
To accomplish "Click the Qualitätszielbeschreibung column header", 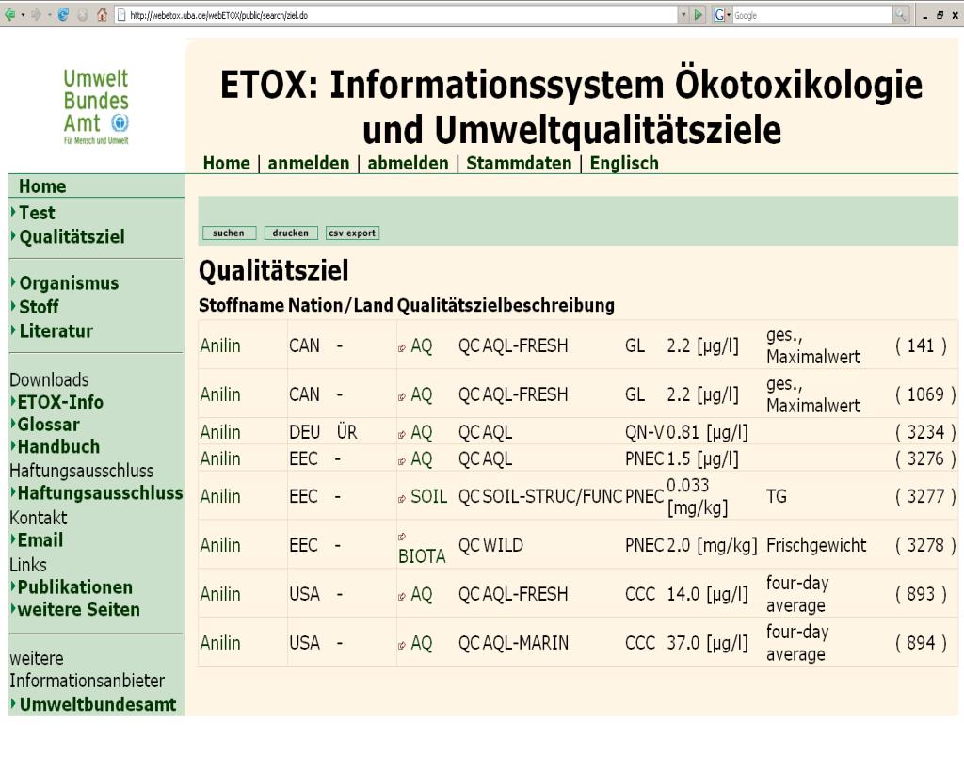I will [x=506, y=305].
